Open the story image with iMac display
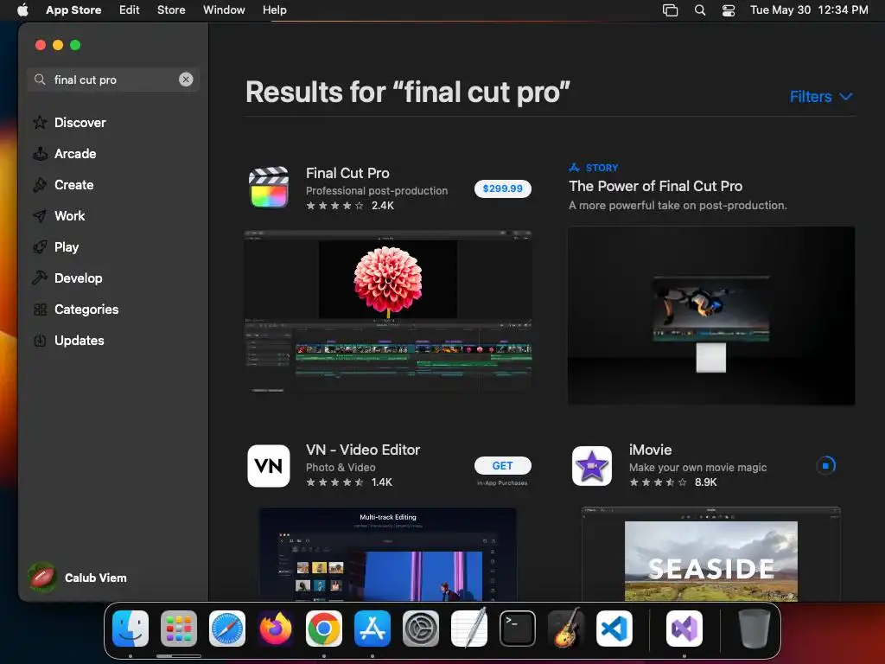The height and width of the screenshot is (664, 885). point(711,316)
